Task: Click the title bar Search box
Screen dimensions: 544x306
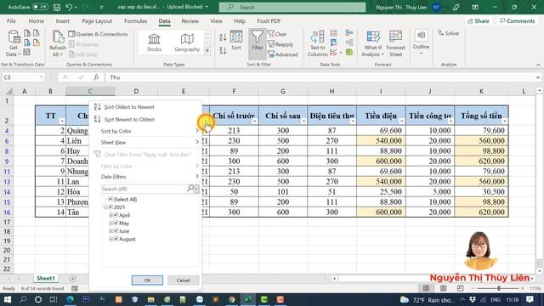Action: 292,7
